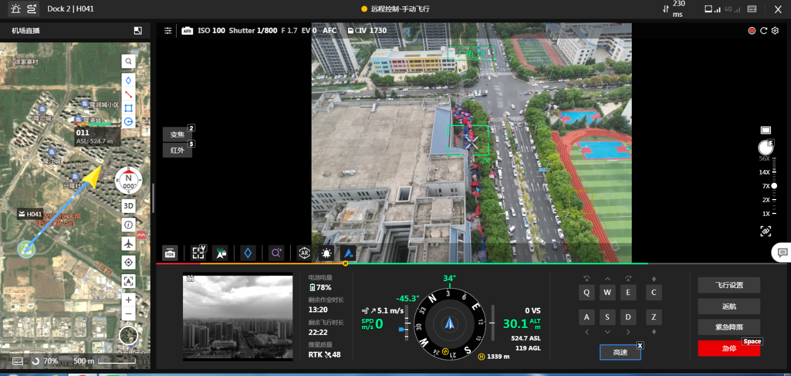Switch to 红外 infrared camera view

(177, 150)
